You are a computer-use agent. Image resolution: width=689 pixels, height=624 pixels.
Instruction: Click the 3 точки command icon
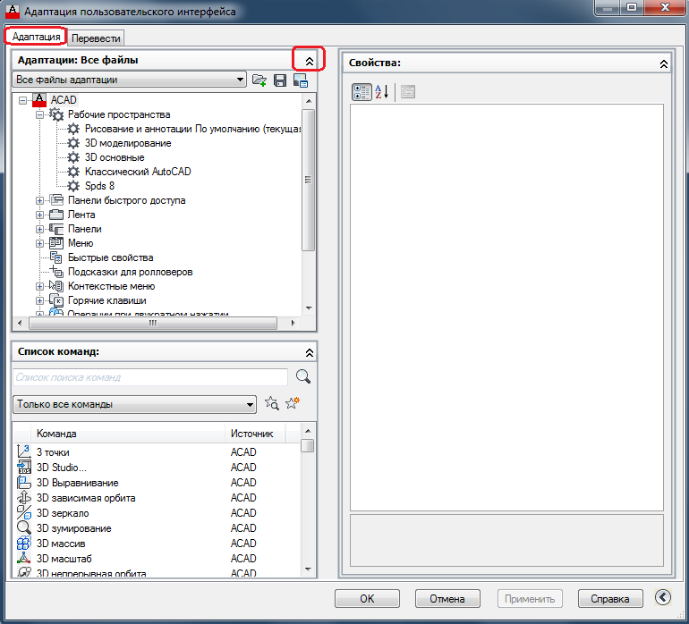click(24, 451)
